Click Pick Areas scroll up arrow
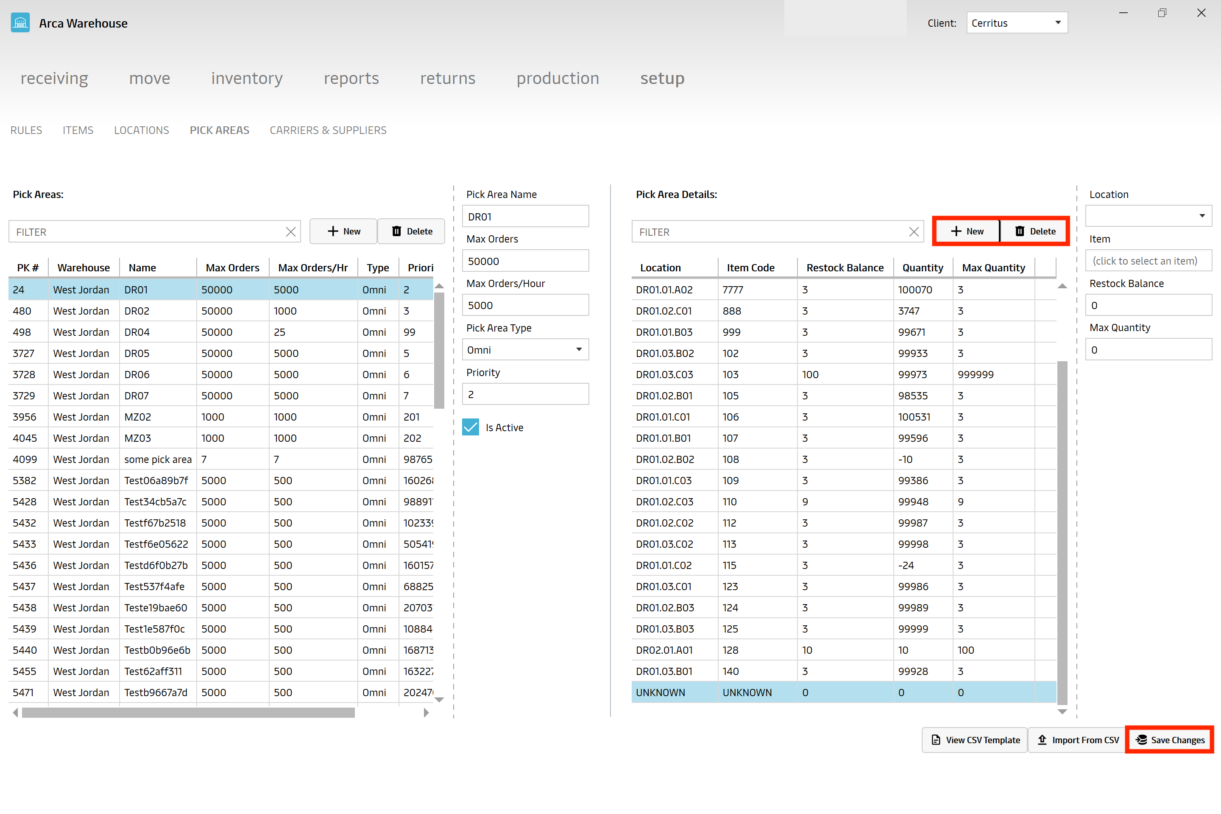The width and height of the screenshot is (1221, 814). [439, 286]
